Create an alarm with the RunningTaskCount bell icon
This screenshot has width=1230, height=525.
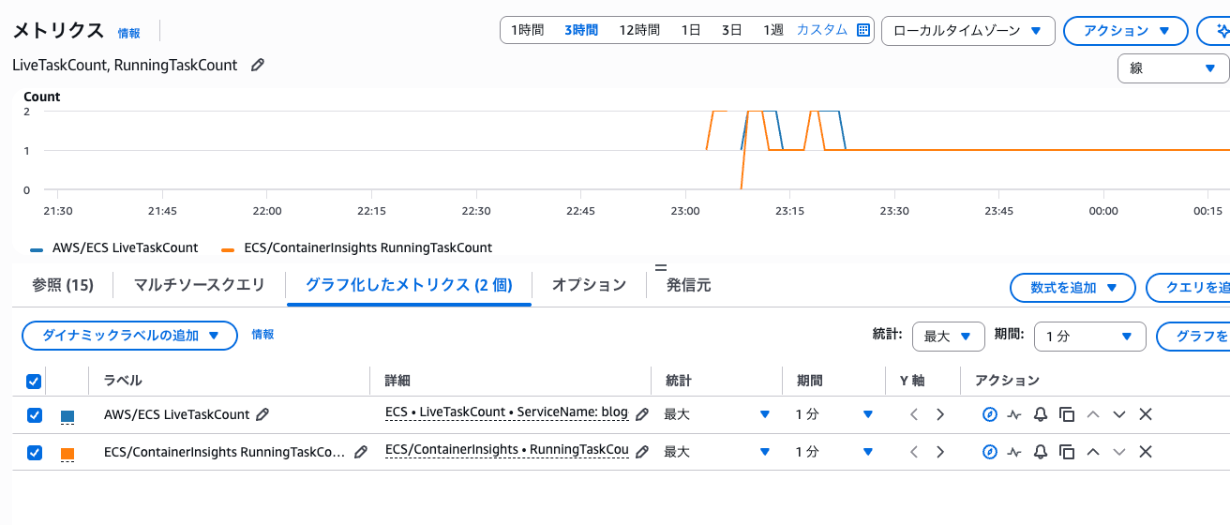[1041, 452]
